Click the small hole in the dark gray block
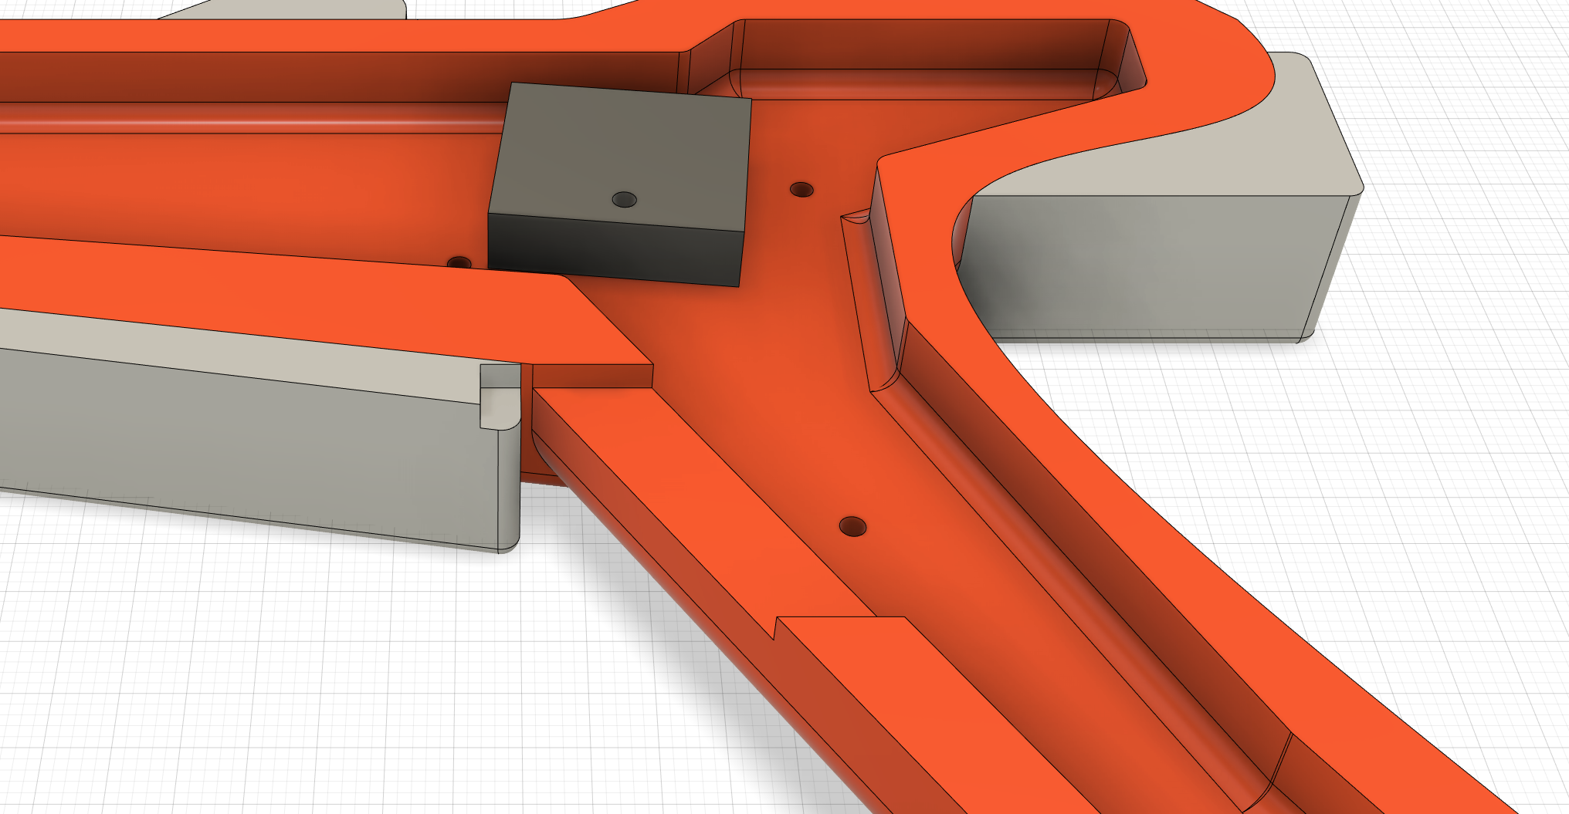Screen dimensions: 1569x814 point(625,201)
